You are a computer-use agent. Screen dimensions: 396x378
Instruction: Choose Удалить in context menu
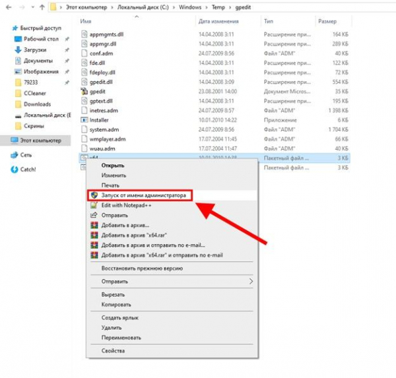[112, 327]
